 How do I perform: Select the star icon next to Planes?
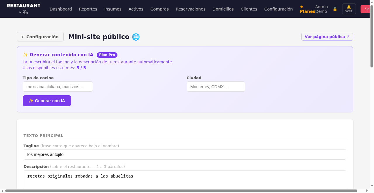[x=301, y=7]
